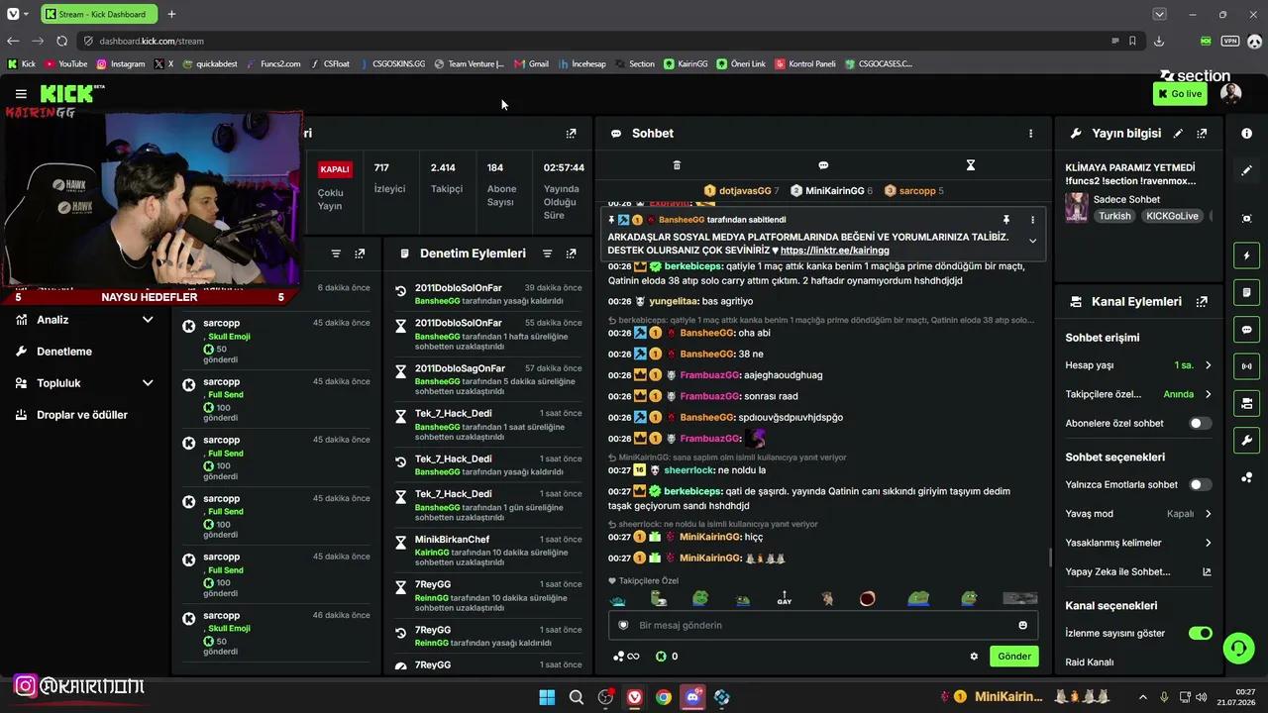This screenshot has height=713, width=1268.
Task: Toggle Abonelere özel sohbet switch
Action: click(1200, 423)
